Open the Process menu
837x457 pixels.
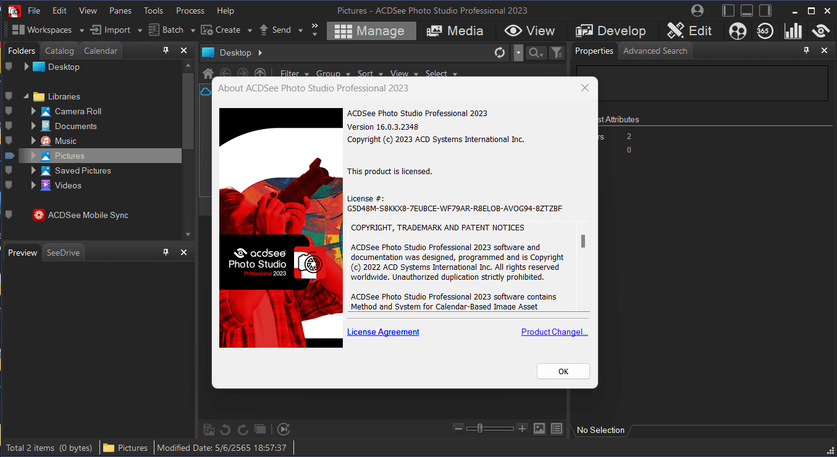[x=190, y=10]
